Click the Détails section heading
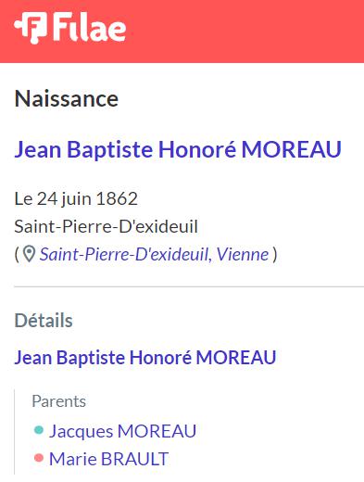Viewport: 364px width, 482px height. click(44, 321)
